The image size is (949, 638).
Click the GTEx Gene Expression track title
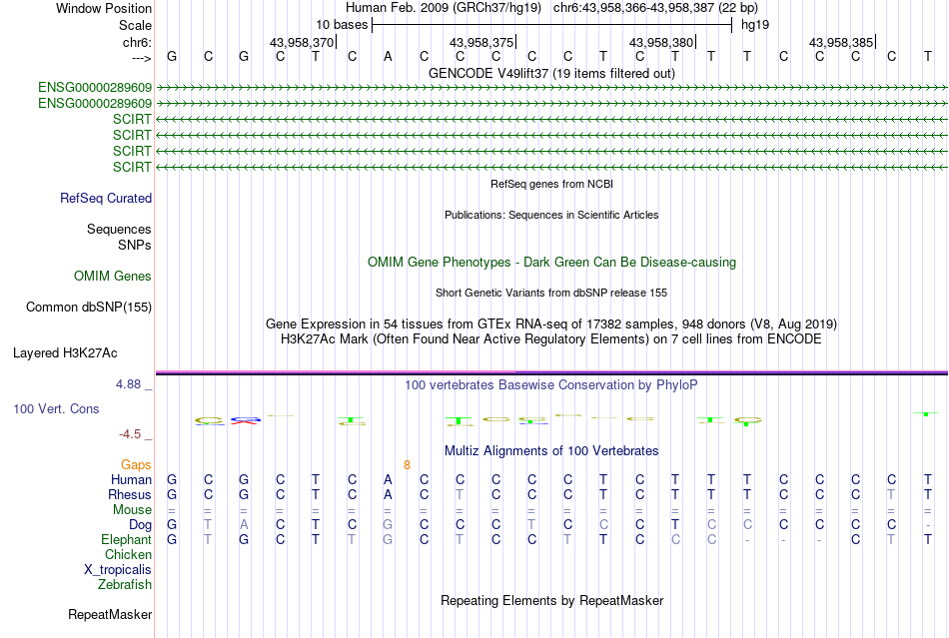click(x=551, y=324)
